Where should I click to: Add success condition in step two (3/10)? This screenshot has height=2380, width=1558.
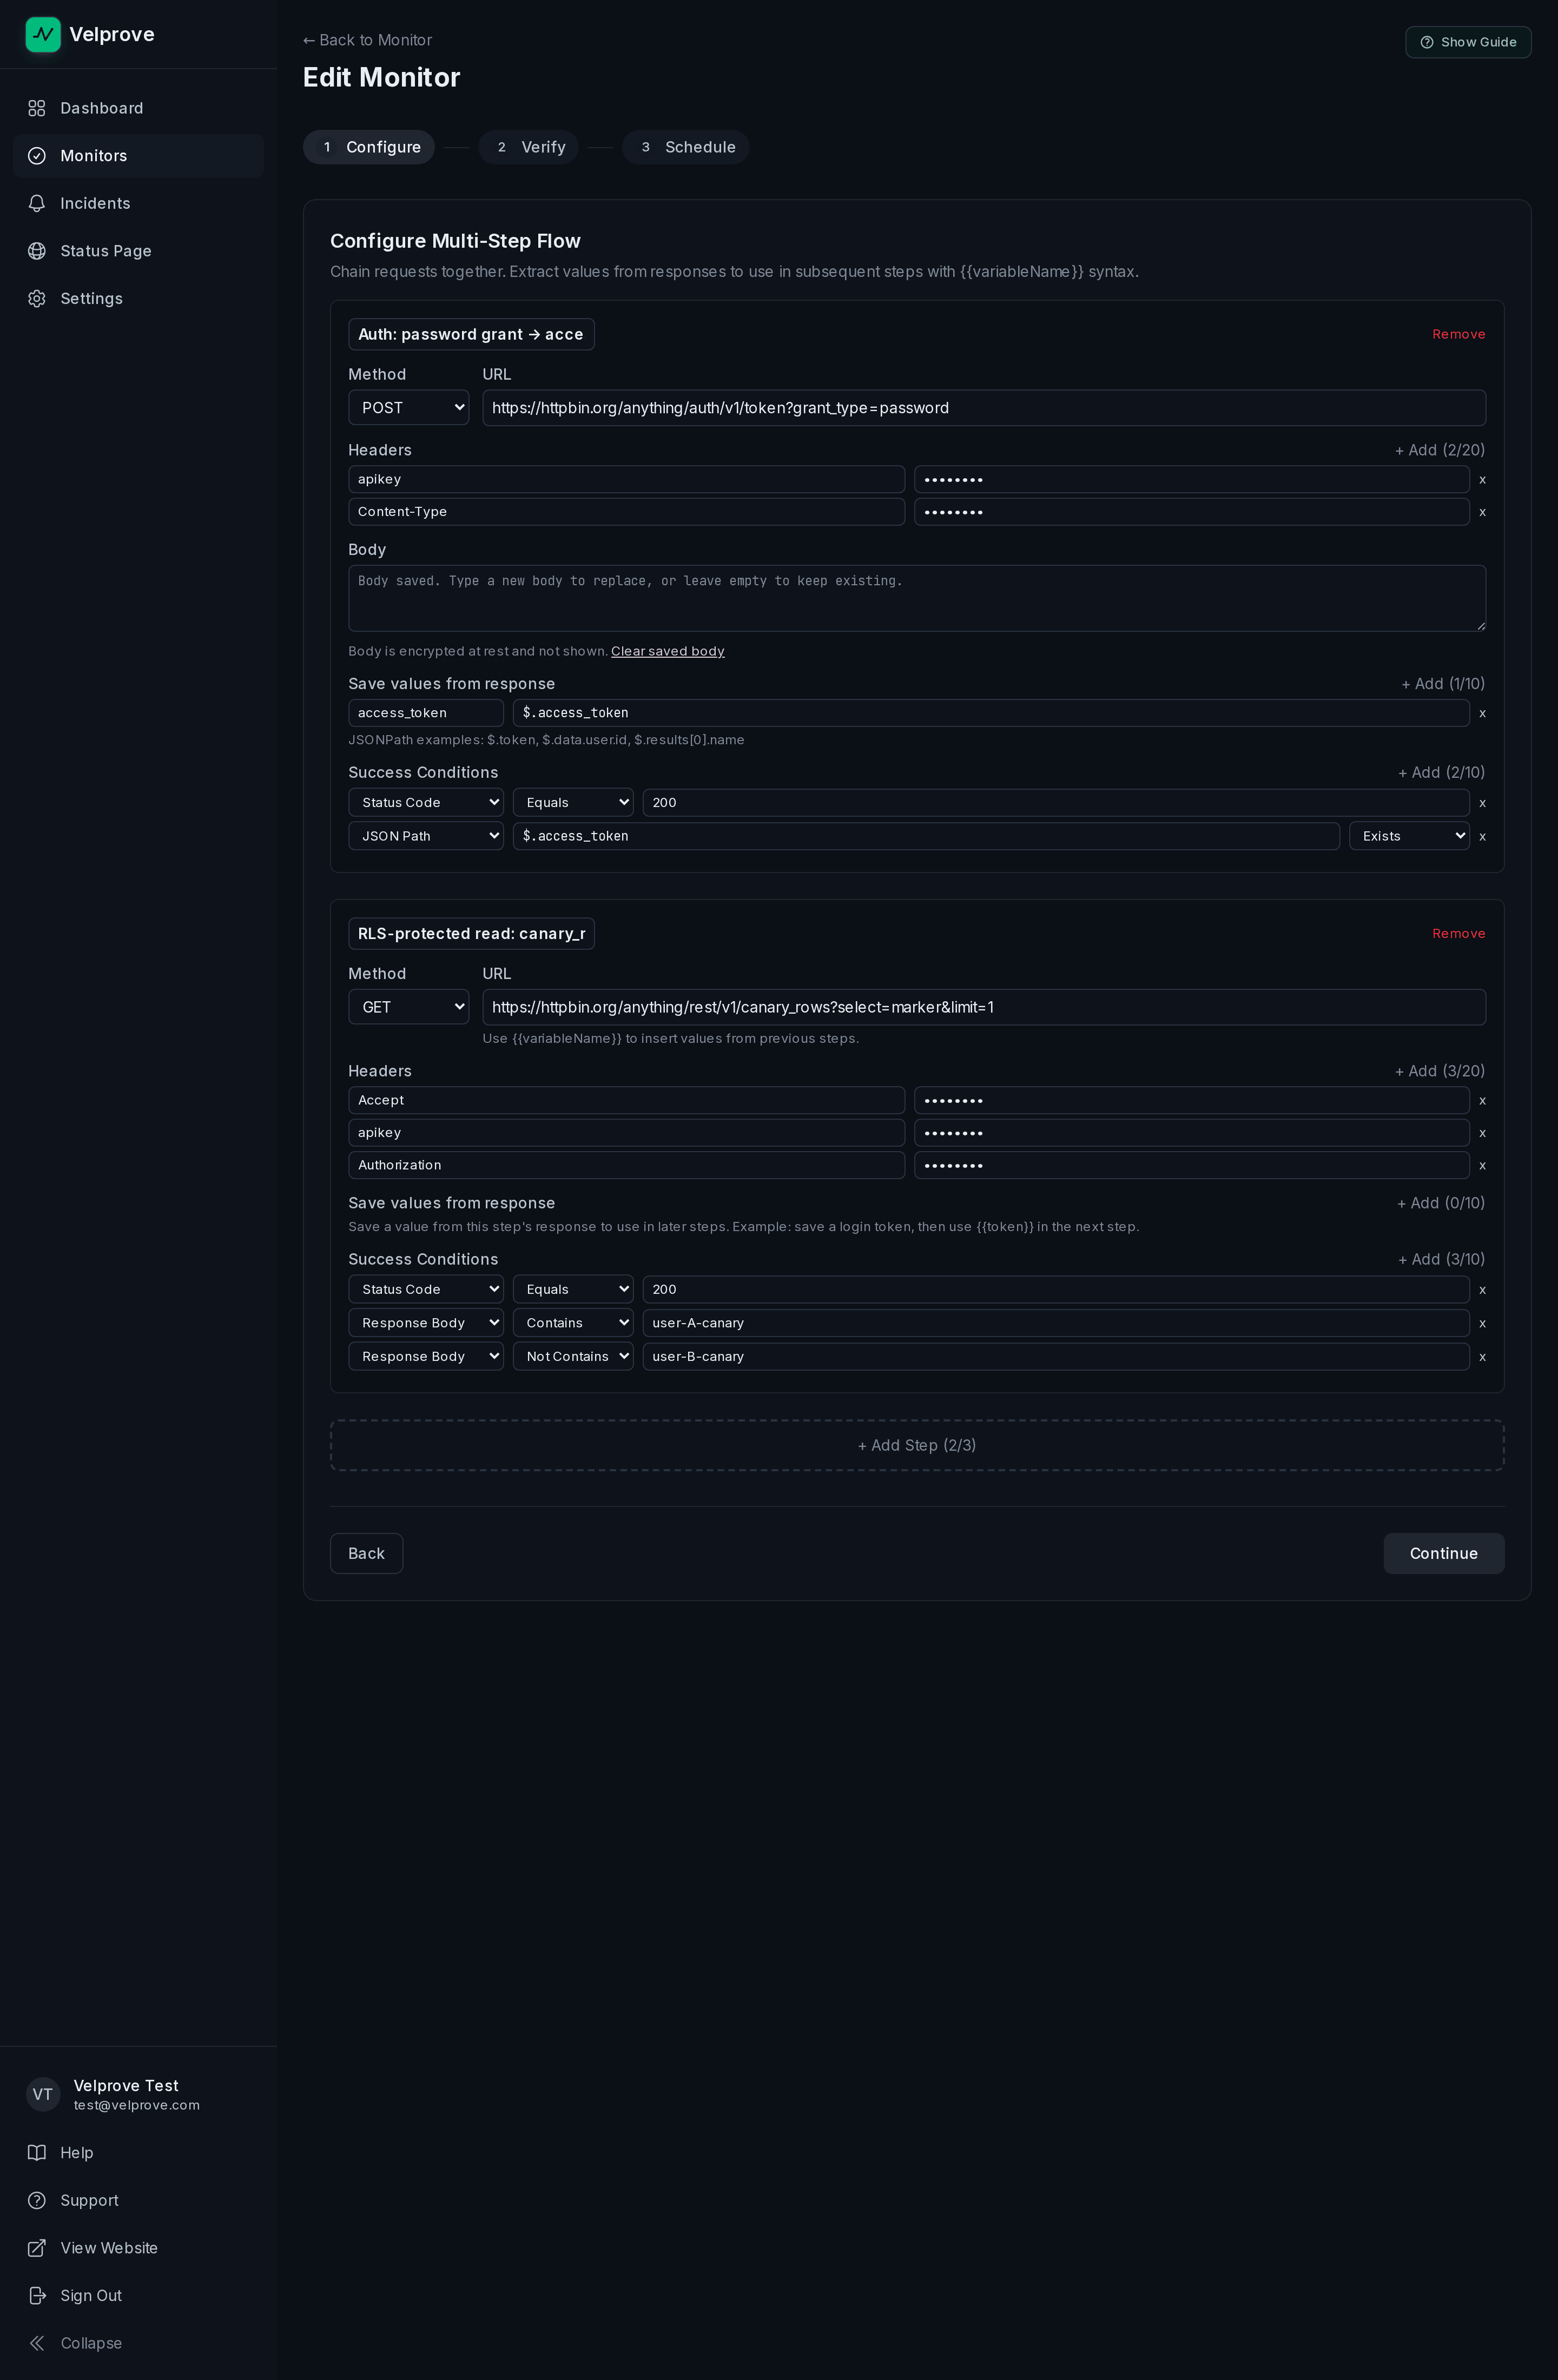[1441, 1260]
